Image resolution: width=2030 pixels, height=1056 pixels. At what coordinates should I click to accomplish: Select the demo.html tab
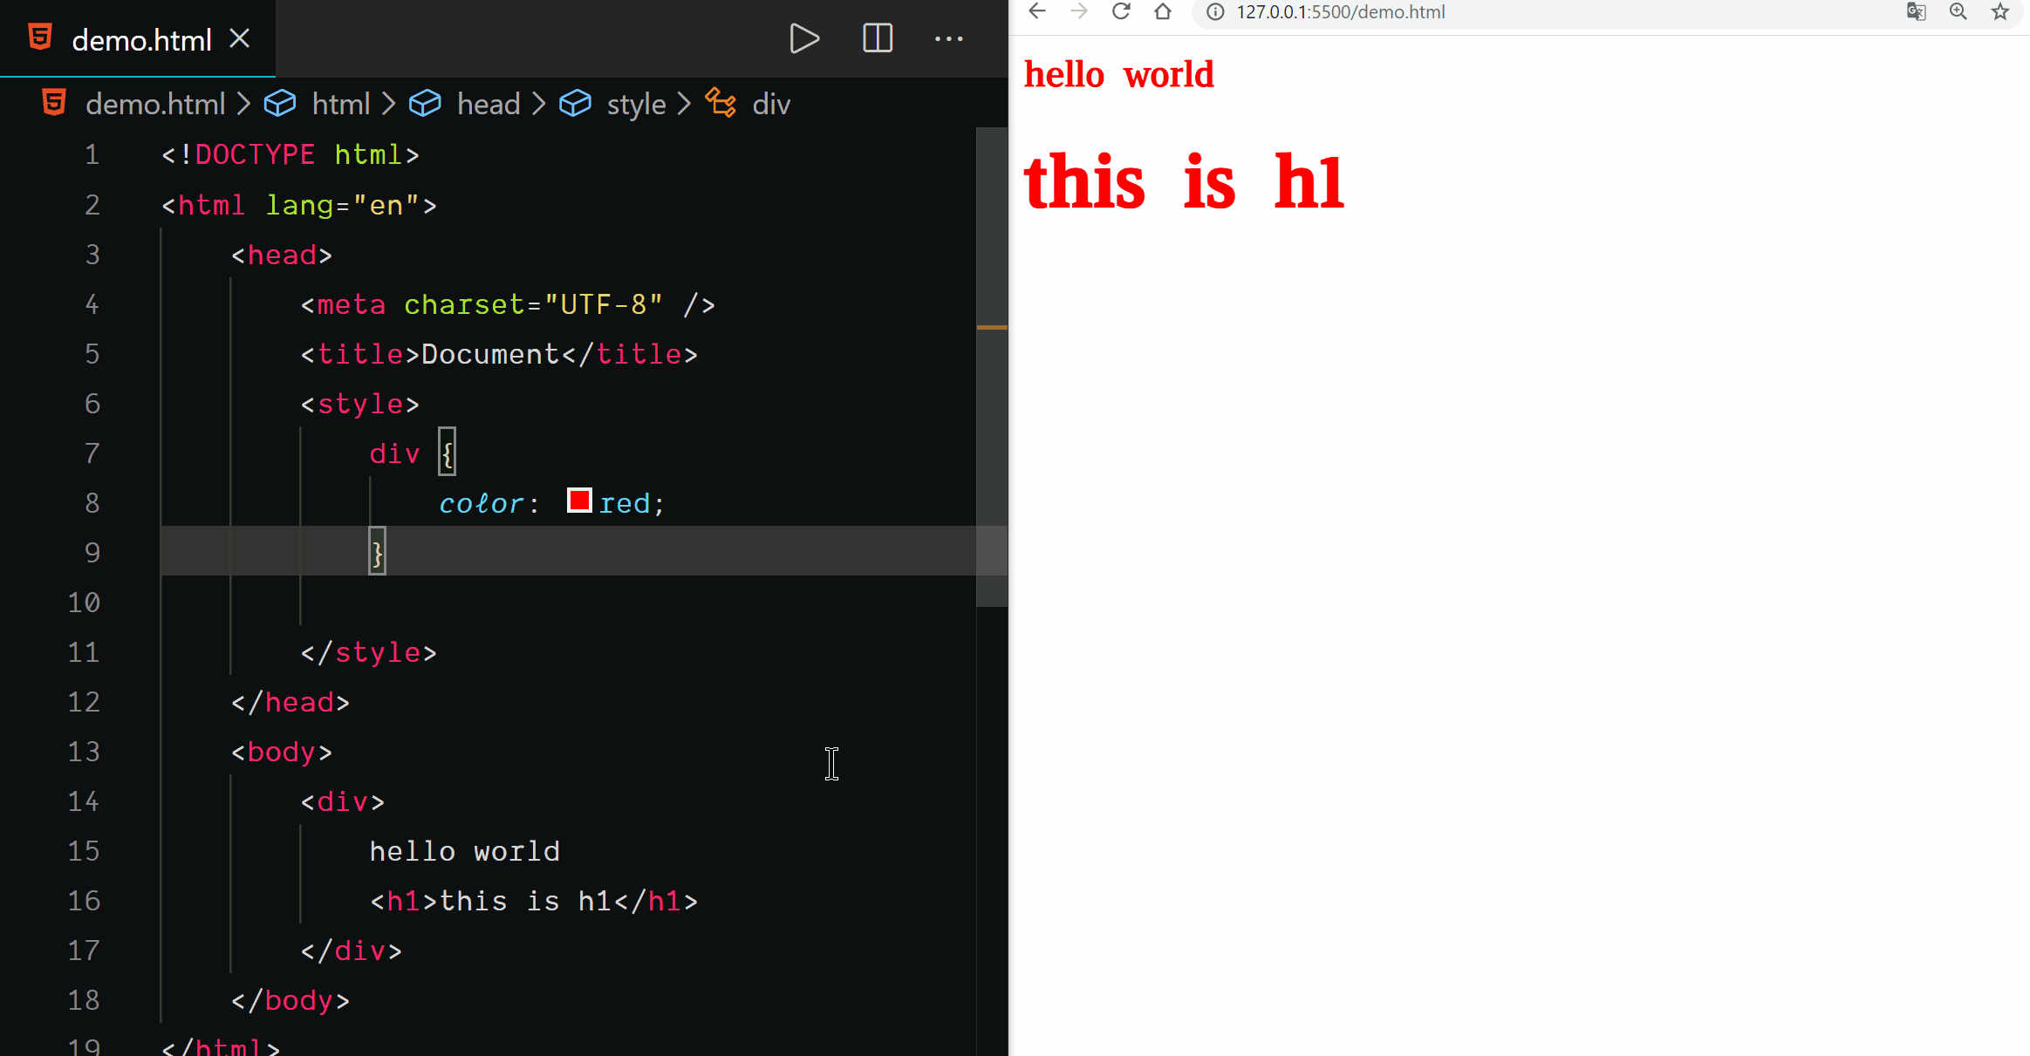click(x=140, y=40)
